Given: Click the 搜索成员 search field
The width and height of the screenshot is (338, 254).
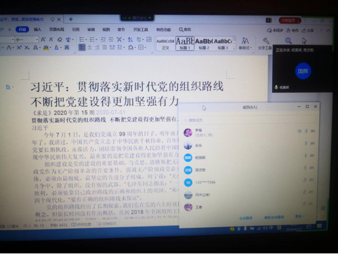Looking at the screenshot, I should pos(249,120).
